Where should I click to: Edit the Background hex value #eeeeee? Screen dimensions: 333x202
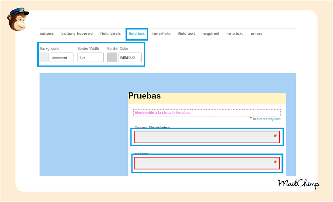(61, 58)
